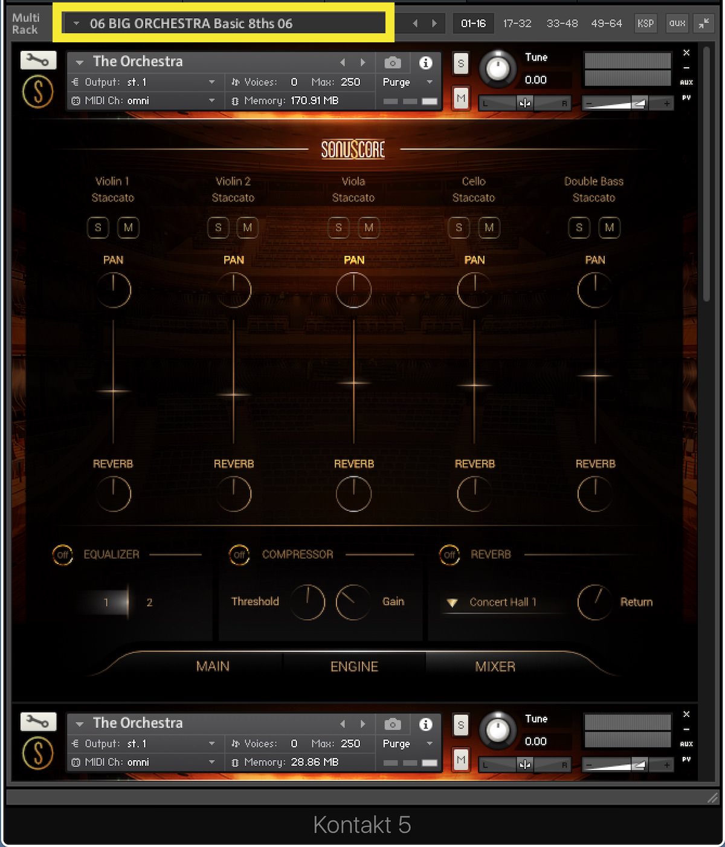
Task: Toggle the AUX sends of the bottom instrument
Action: [x=686, y=744]
